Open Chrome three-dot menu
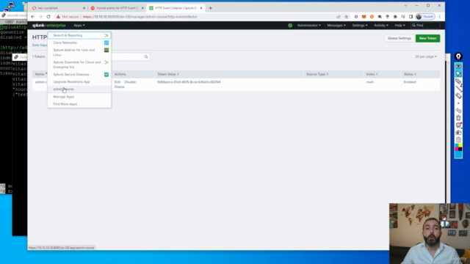The image size is (470, 264). click(440, 17)
